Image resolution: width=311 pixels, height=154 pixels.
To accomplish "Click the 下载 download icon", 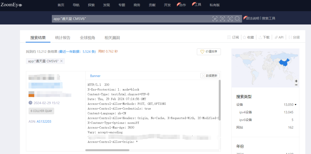I will pyautogui.click(x=260, y=37).
